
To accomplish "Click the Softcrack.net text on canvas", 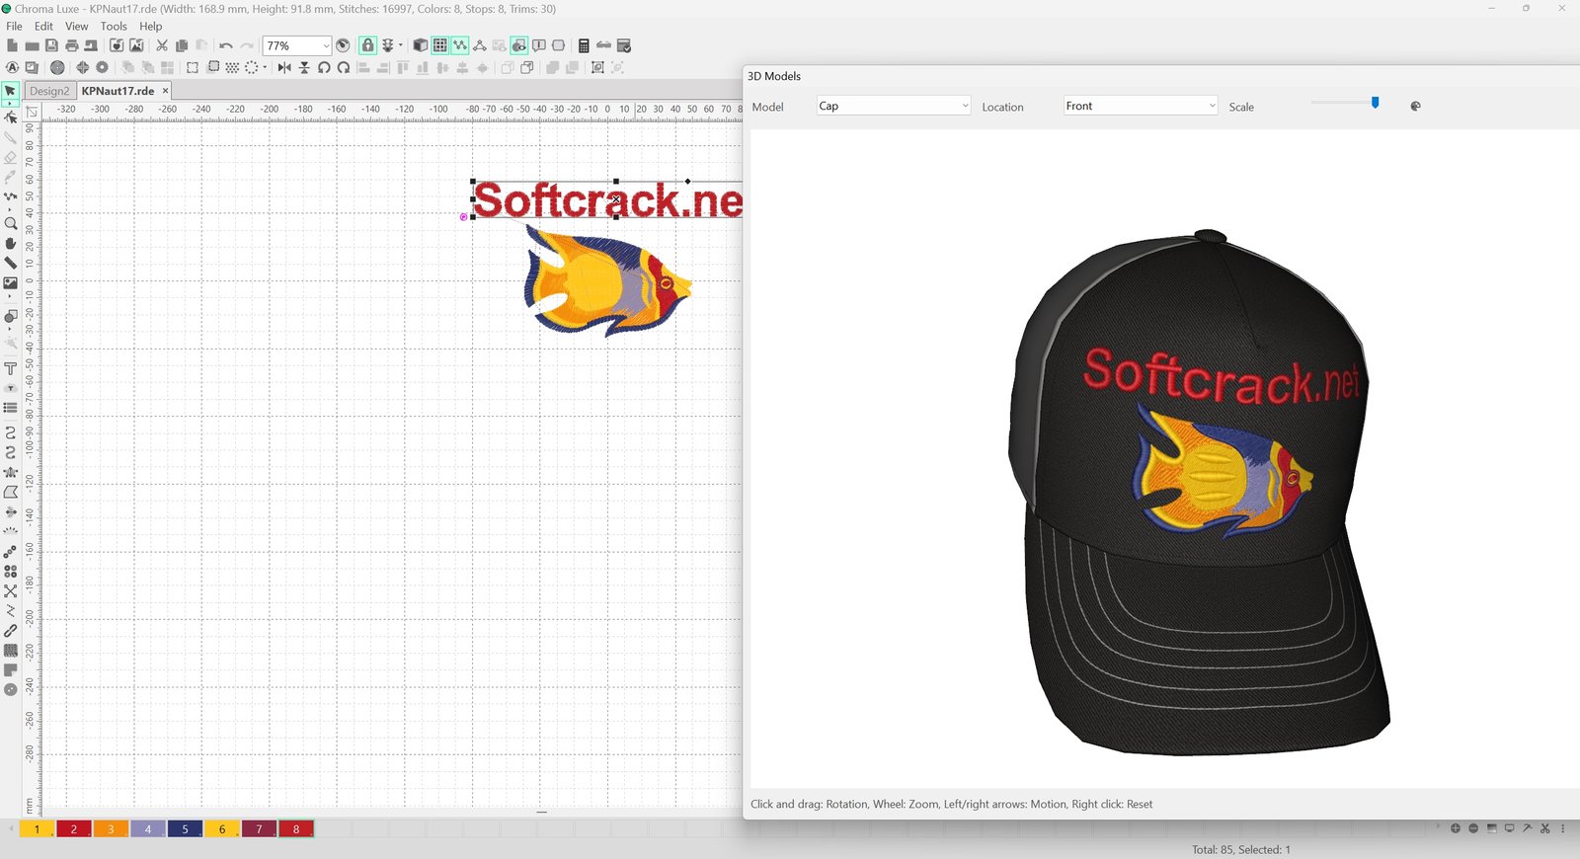I will (x=607, y=200).
